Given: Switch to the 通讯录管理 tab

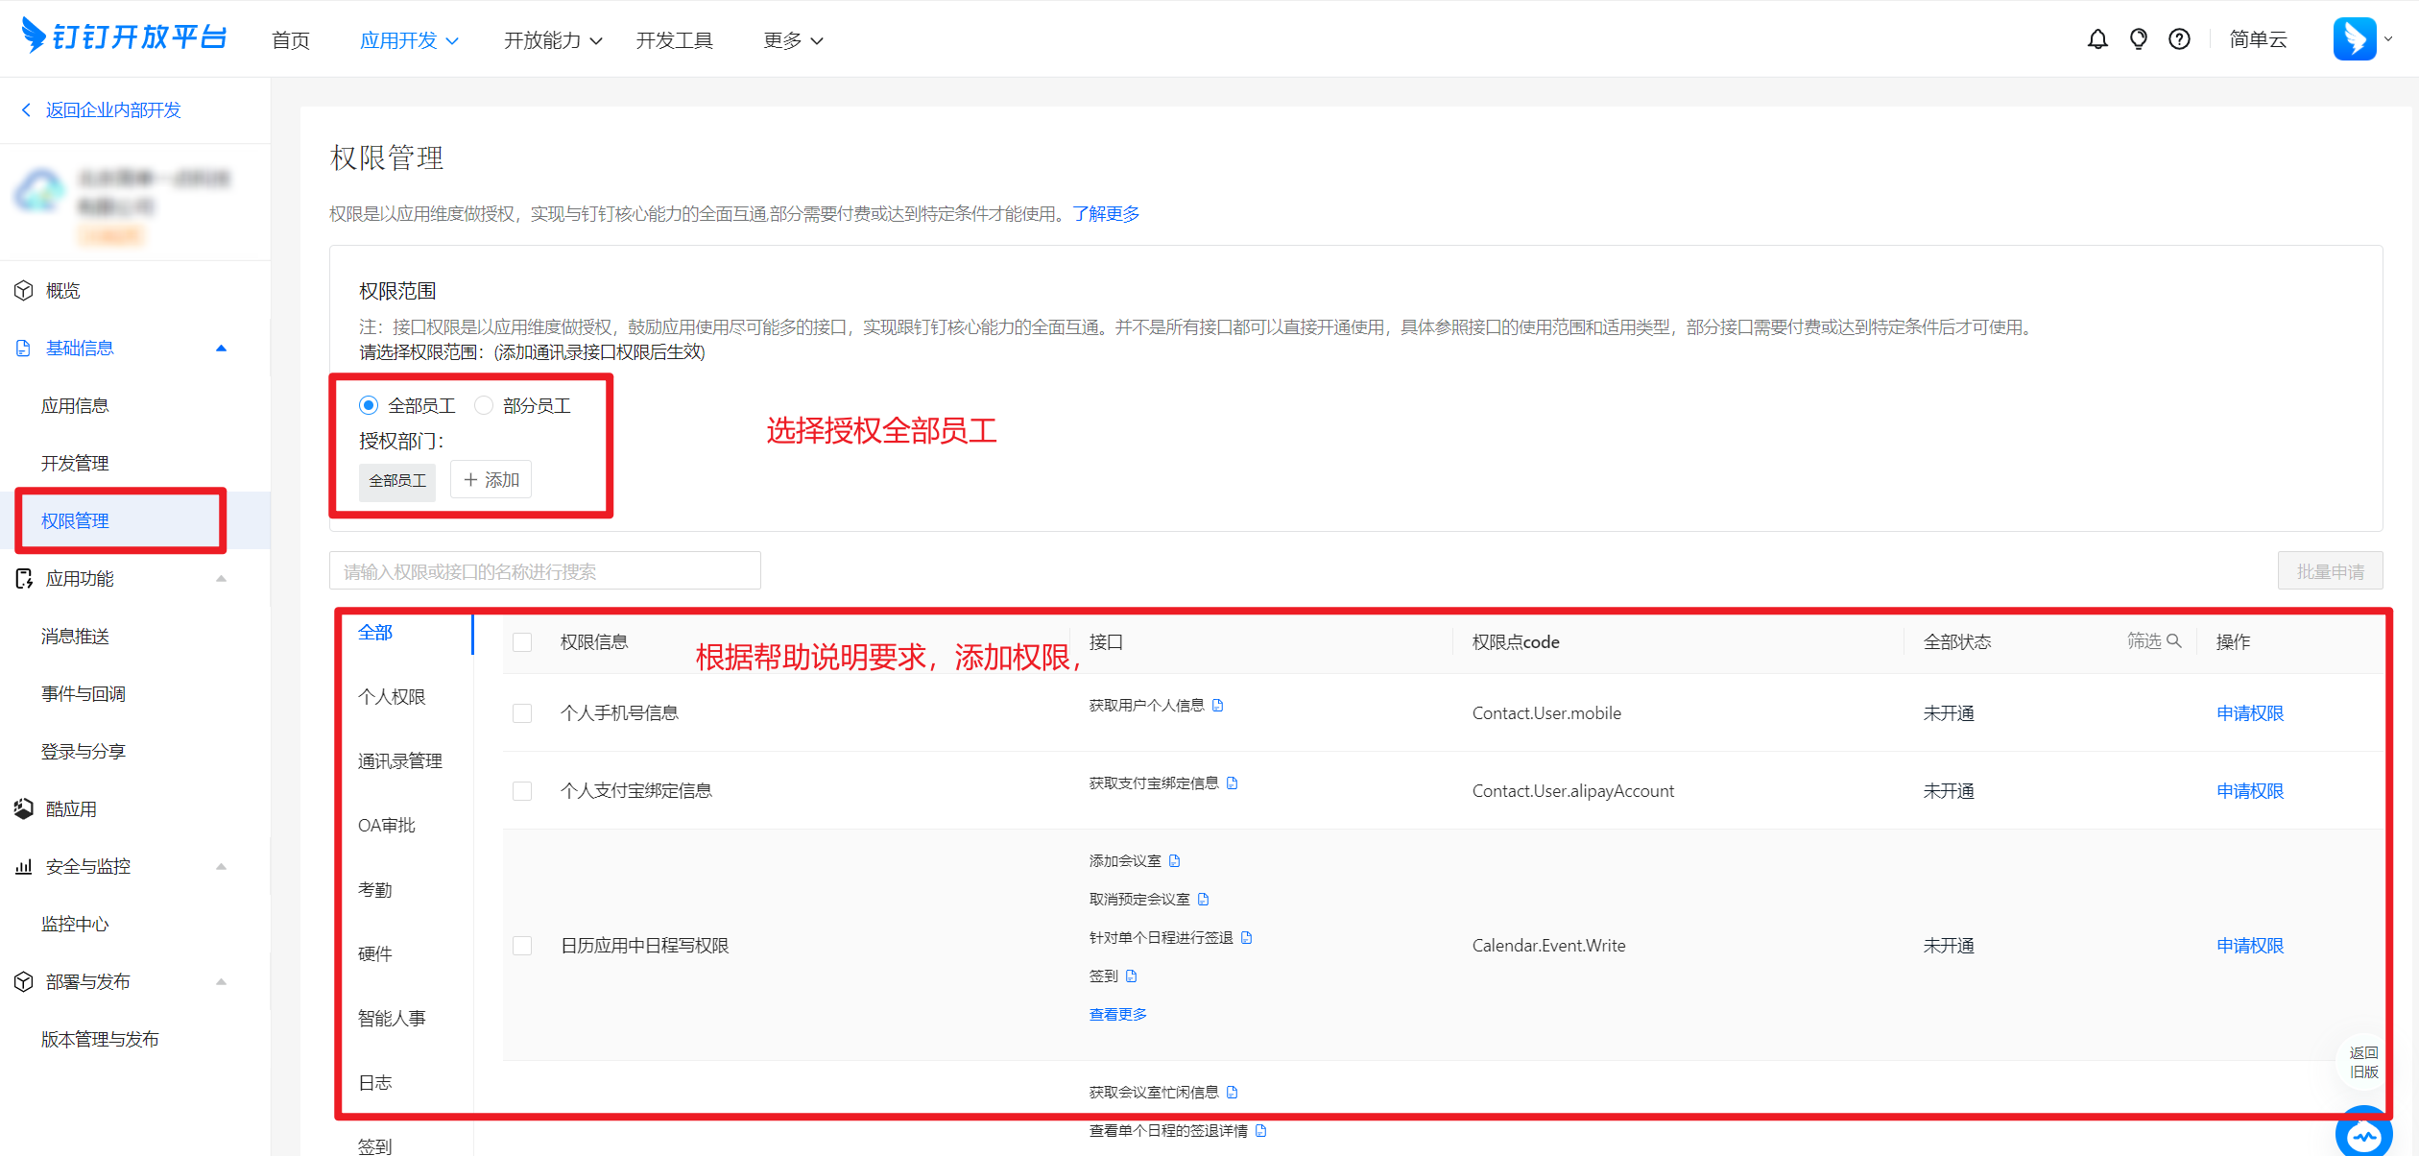Looking at the screenshot, I should click(399, 760).
